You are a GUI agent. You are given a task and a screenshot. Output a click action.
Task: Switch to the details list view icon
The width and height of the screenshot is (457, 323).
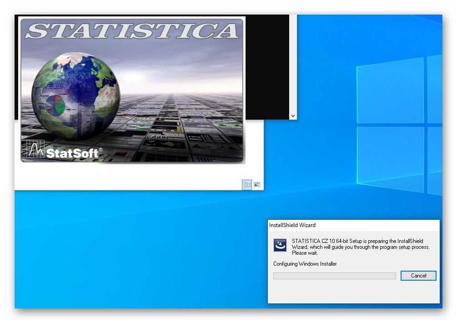tap(247, 185)
